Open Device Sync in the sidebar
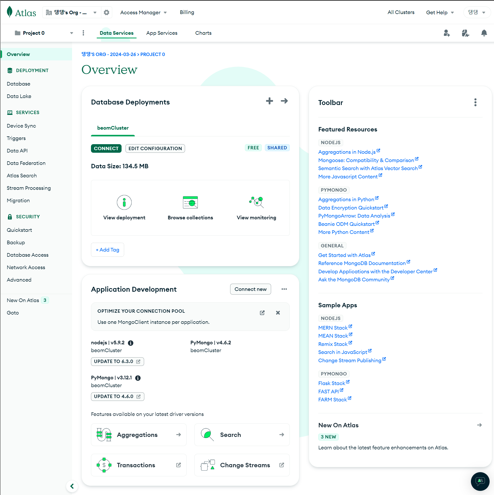Screen dimensions: 494x495 (x=21, y=126)
